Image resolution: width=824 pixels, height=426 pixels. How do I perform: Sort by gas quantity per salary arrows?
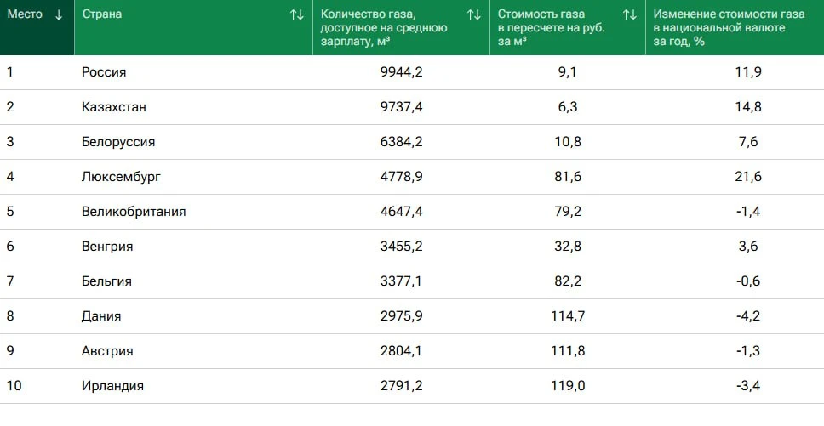coord(474,14)
